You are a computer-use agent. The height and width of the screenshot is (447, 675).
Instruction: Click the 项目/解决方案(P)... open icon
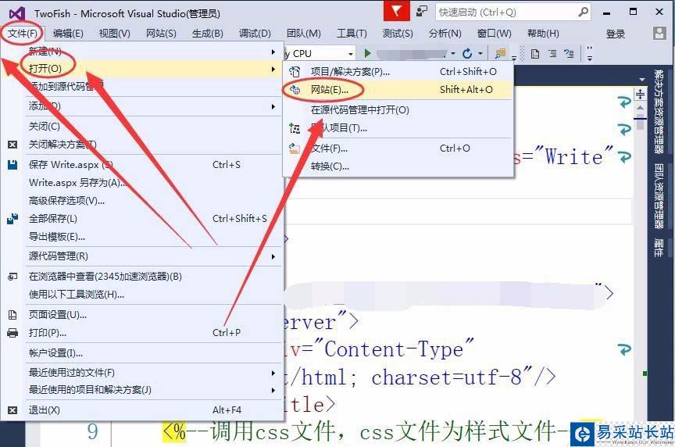pos(295,71)
